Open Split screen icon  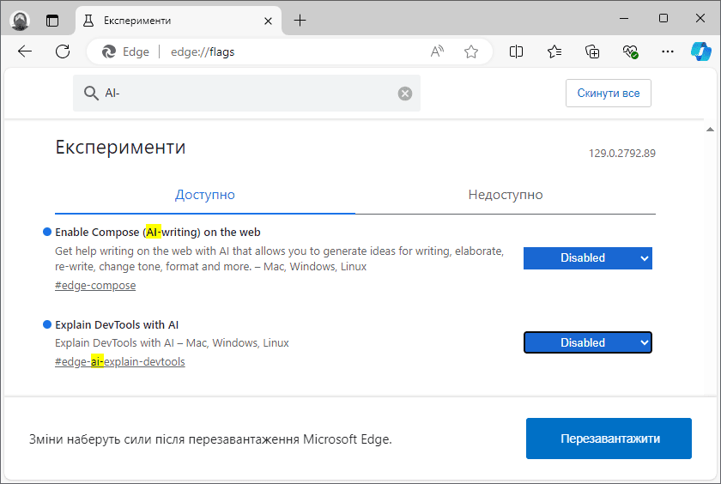tap(516, 51)
